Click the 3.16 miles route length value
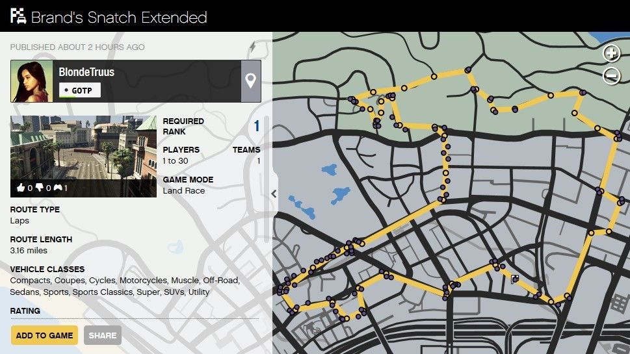This screenshot has height=354, width=630. pyautogui.click(x=29, y=251)
